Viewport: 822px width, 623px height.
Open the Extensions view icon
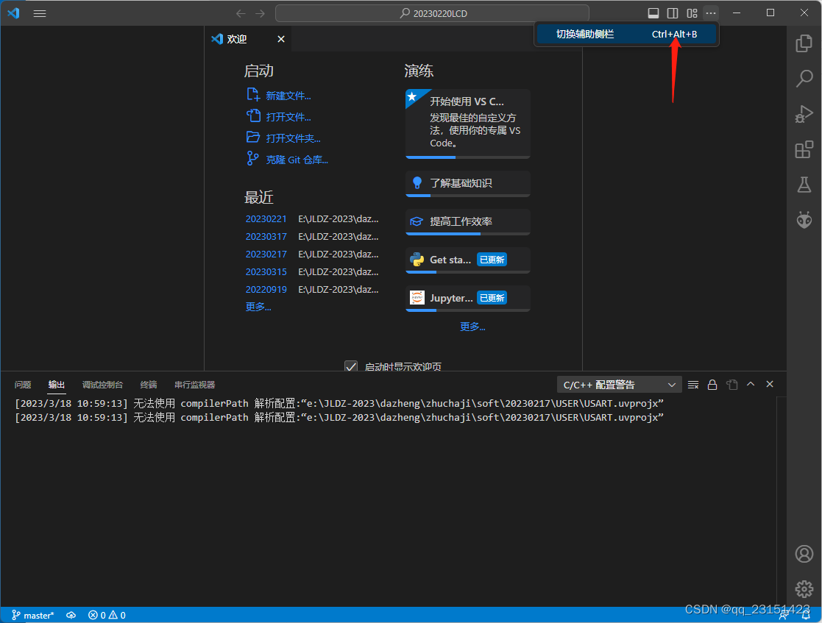tap(804, 149)
